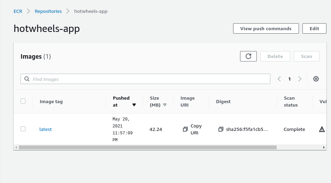Click the Edit repository button
This screenshot has width=331, height=183.
point(314,28)
